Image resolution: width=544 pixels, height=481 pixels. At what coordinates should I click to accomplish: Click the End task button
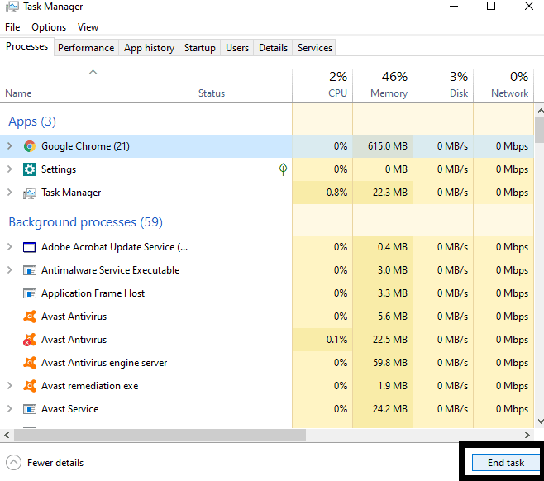(x=506, y=463)
